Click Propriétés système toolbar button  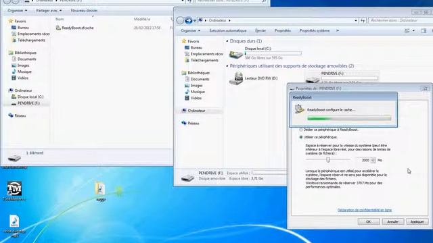pyautogui.click(x=315, y=30)
